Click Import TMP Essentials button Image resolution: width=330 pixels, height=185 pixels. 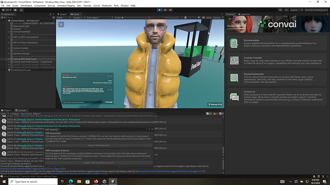[x=99, y=145]
